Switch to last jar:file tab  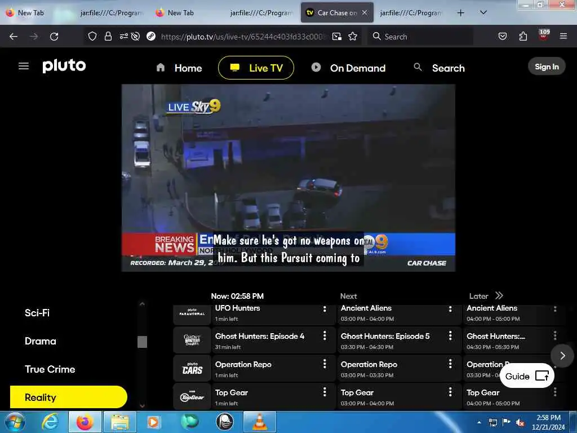pyautogui.click(x=411, y=13)
